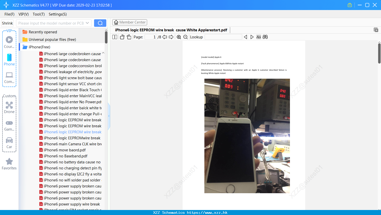Click the yellow toolbox icon in title bar
Image resolution: width=381 pixels, height=215 pixels.
coord(350,5)
